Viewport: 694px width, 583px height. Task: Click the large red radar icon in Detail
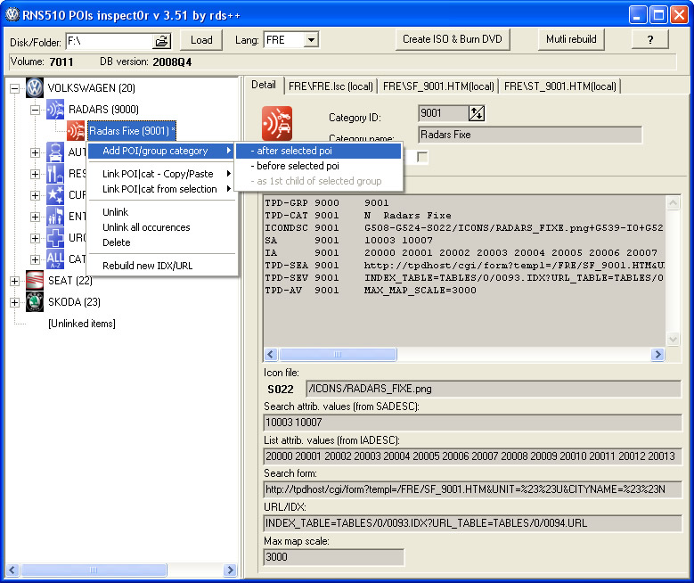[x=276, y=123]
